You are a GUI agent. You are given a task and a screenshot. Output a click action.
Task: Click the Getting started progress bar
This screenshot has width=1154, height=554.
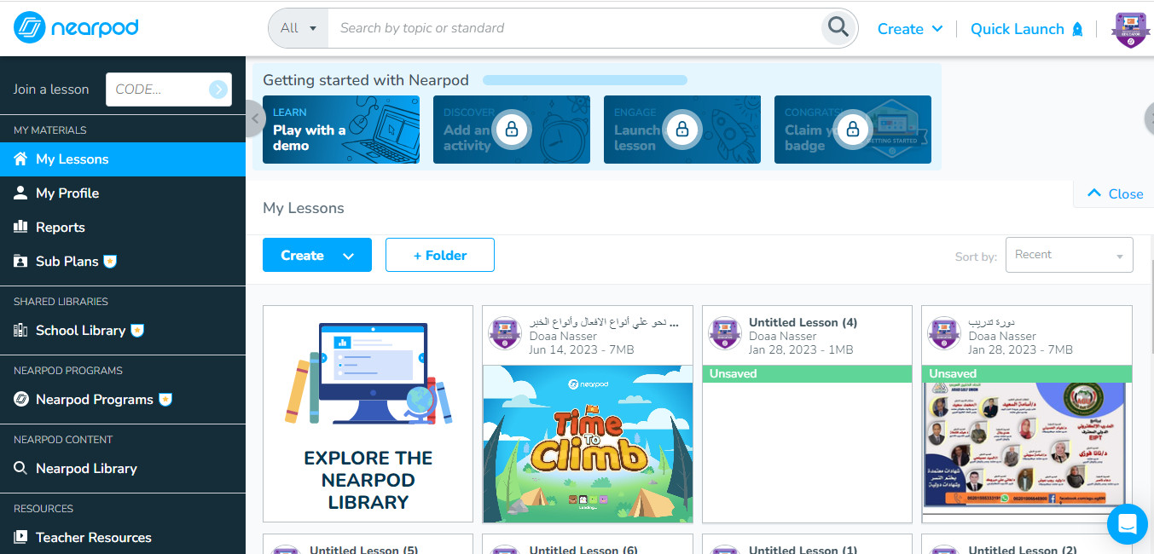(585, 80)
